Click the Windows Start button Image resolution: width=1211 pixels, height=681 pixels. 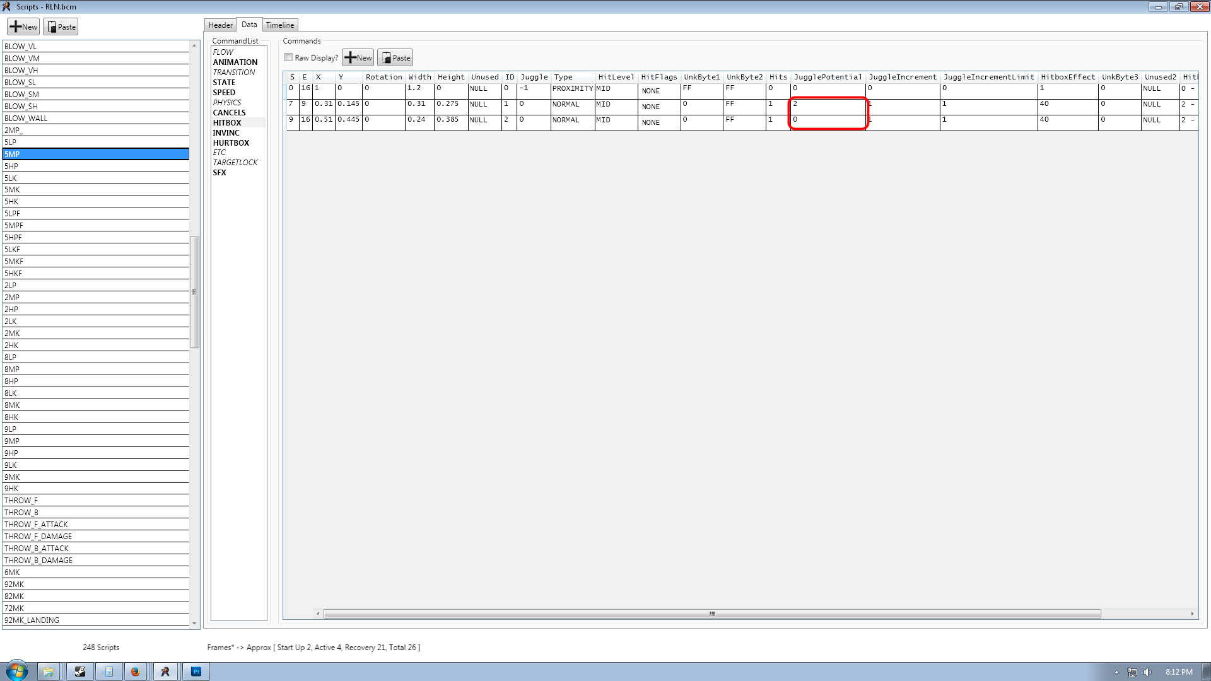pos(17,671)
